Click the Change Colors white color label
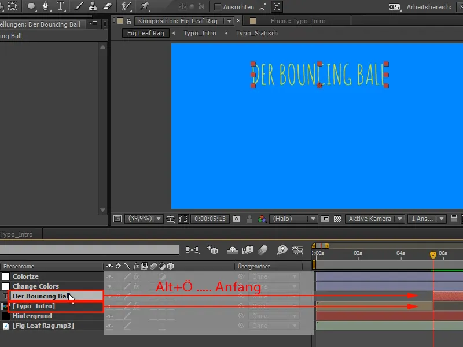Screen dimensions: 463x347 (6, 286)
